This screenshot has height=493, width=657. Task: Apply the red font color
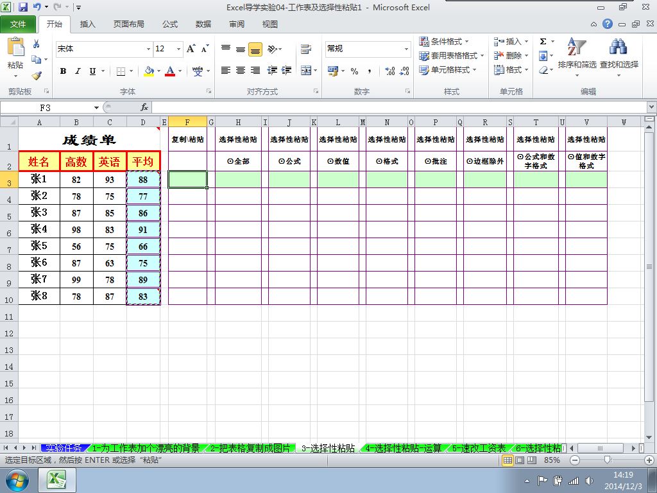point(170,71)
